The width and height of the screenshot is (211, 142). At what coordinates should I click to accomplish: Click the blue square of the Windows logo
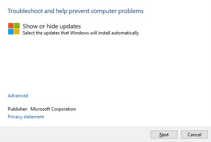click(x=11, y=32)
